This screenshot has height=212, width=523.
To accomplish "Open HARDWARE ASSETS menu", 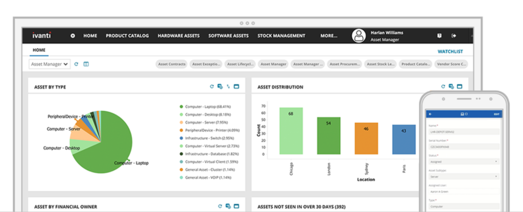I will [x=179, y=36].
